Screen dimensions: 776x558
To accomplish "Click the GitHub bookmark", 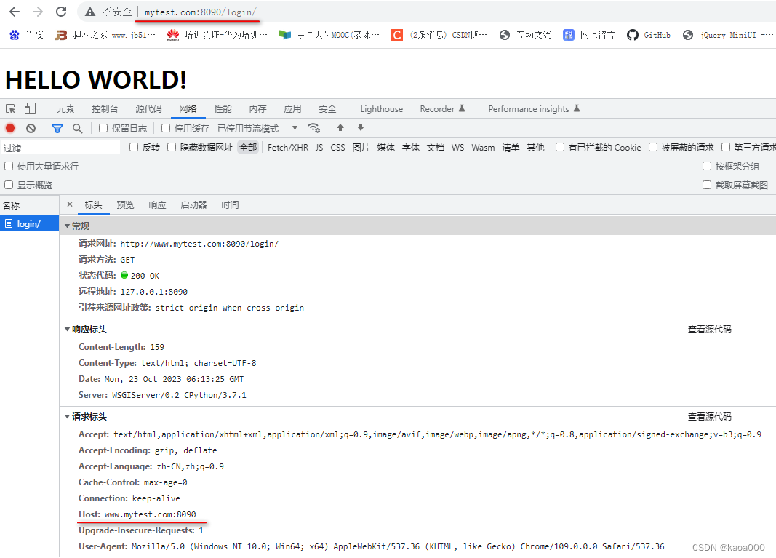I will click(x=648, y=34).
